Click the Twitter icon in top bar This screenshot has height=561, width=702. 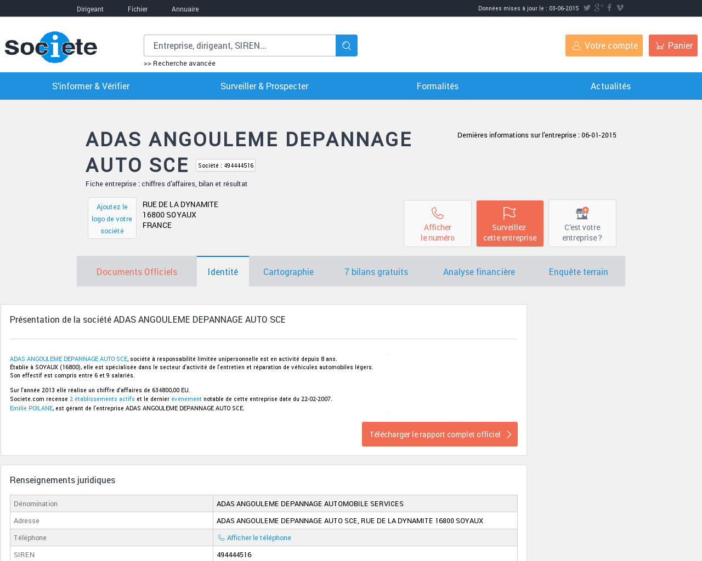pyautogui.click(x=587, y=8)
